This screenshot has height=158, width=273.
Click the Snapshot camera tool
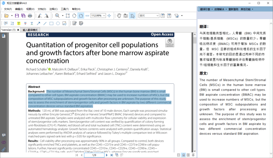tap(126, 16)
